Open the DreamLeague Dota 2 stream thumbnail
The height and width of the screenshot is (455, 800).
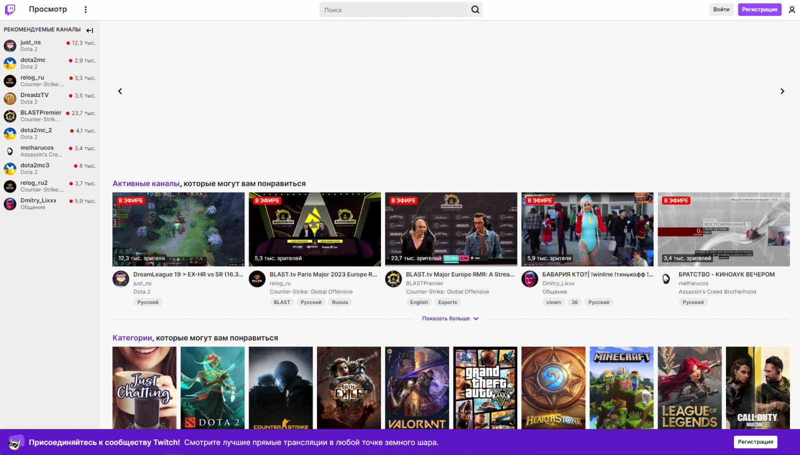pyautogui.click(x=178, y=229)
